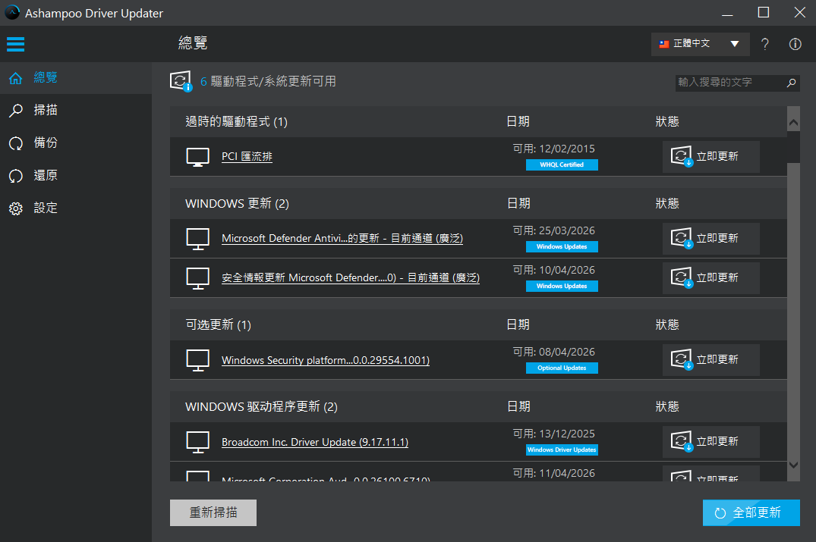The image size is (816, 542).
Task: Click the 6 驅動程式/系統更新可用 text
Action: pos(268,82)
